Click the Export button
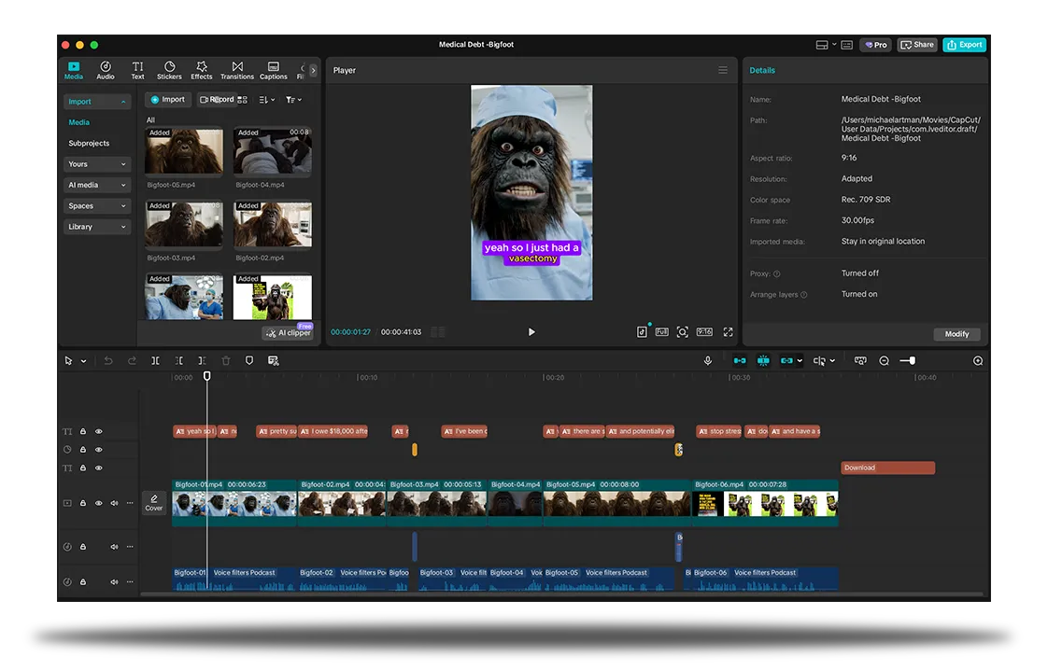This screenshot has width=1048, height=671. (964, 45)
